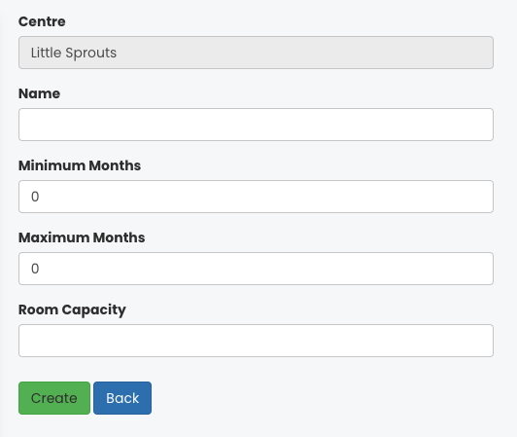Click the Create button
This screenshot has width=517, height=437.
click(x=54, y=398)
